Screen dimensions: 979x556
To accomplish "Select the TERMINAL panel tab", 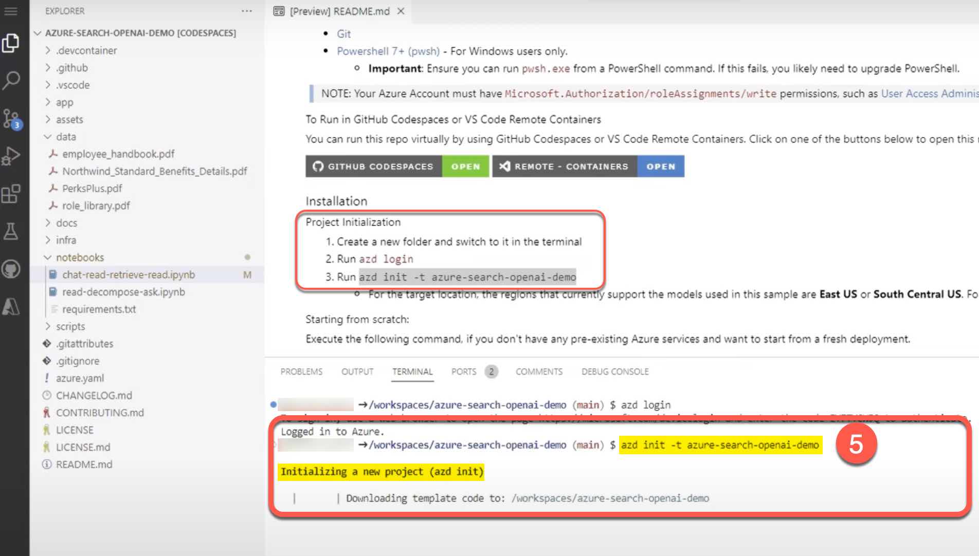I will pyautogui.click(x=412, y=372).
